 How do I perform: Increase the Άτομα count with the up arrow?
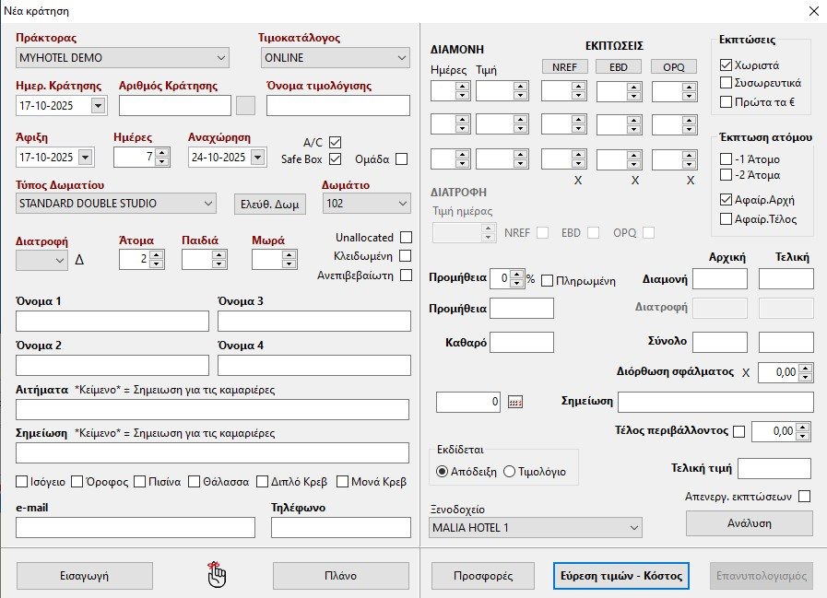156,255
